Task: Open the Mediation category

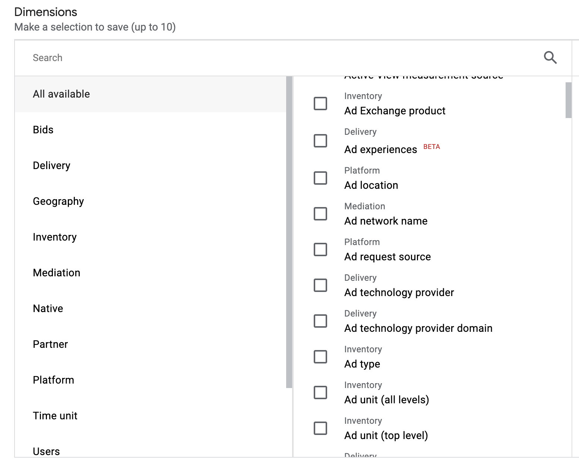Action: [56, 273]
